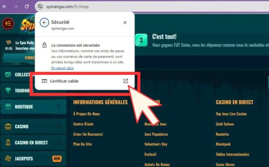Click the NEW badge on Jackpots
269x167 pixels.
(x=57, y=159)
